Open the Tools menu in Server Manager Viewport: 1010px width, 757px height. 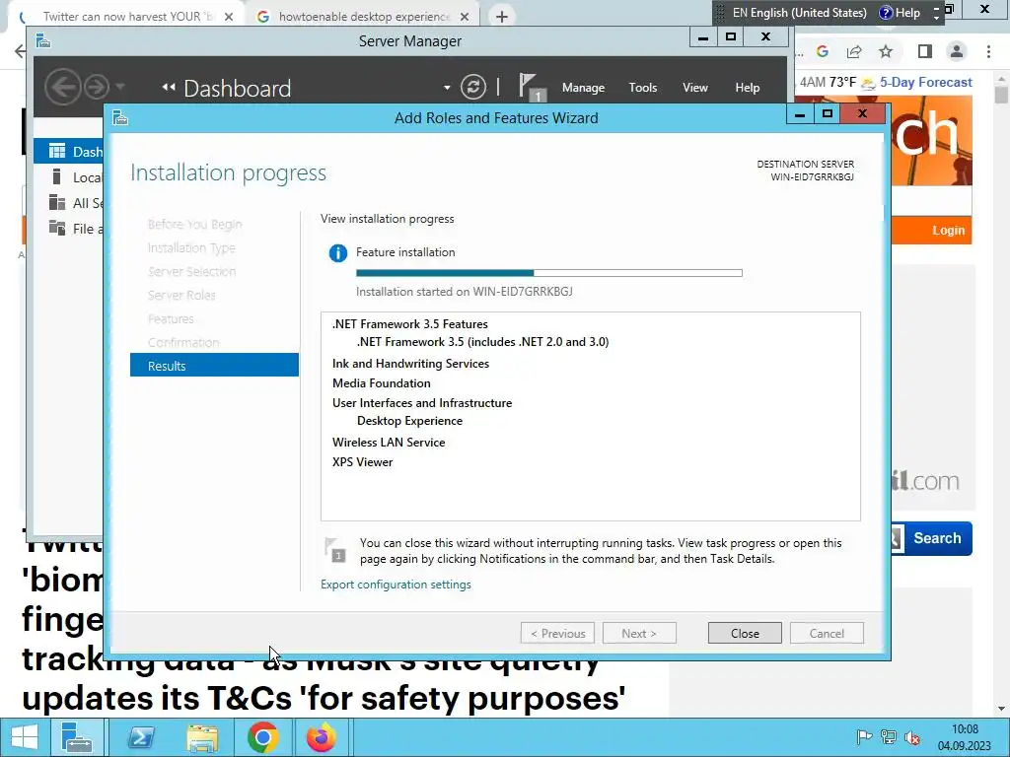[643, 88]
